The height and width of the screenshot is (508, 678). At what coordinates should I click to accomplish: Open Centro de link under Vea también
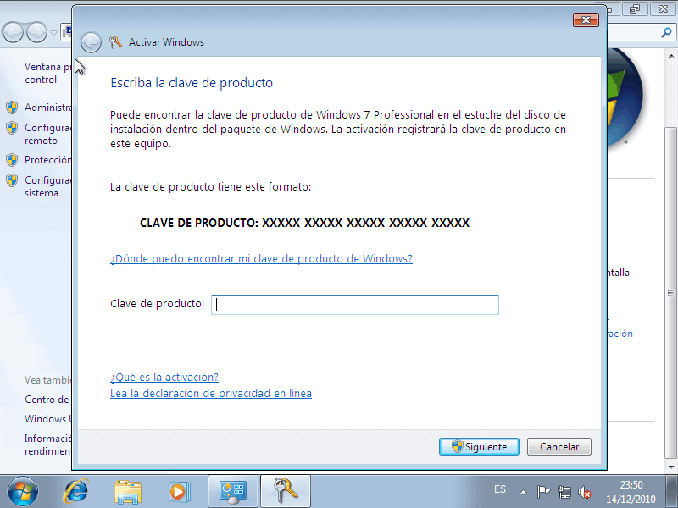coord(47,400)
